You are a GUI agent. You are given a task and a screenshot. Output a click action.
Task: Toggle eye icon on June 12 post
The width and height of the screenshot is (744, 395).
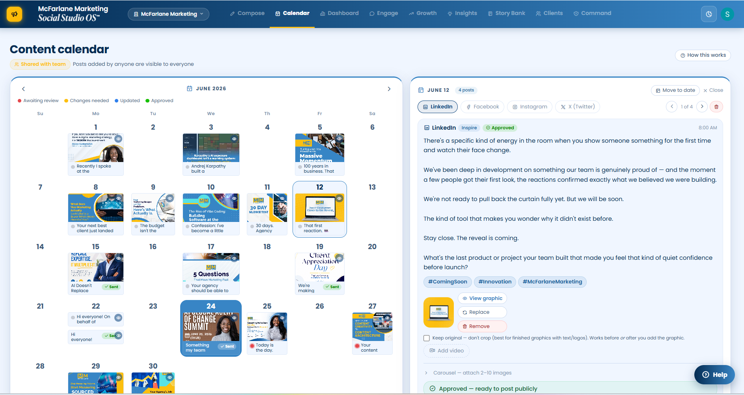(339, 198)
